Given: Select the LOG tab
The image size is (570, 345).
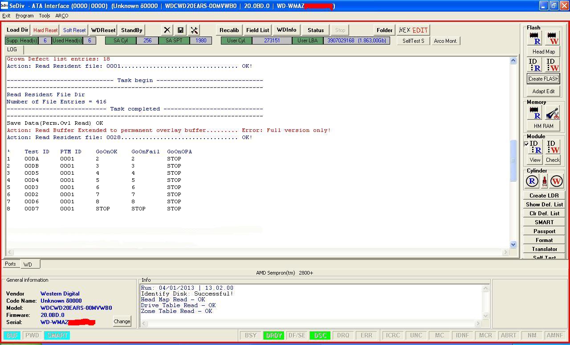Looking at the screenshot, I should click(12, 49).
